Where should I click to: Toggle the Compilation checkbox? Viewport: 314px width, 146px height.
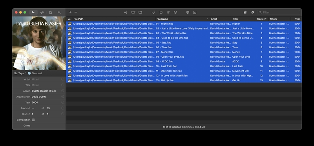tap(33, 120)
